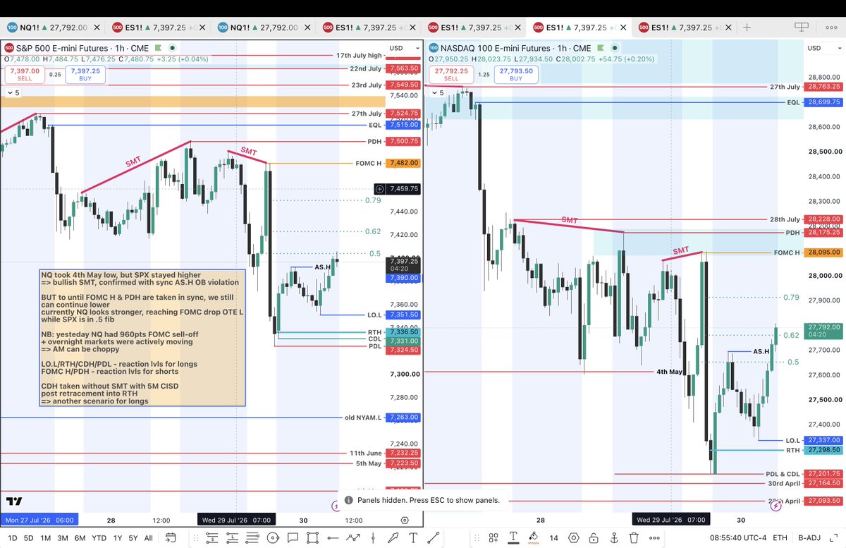The width and height of the screenshot is (846, 548).
Task: Open time axis settings hexagon on S&P chart
Action: (x=404, y=520)
